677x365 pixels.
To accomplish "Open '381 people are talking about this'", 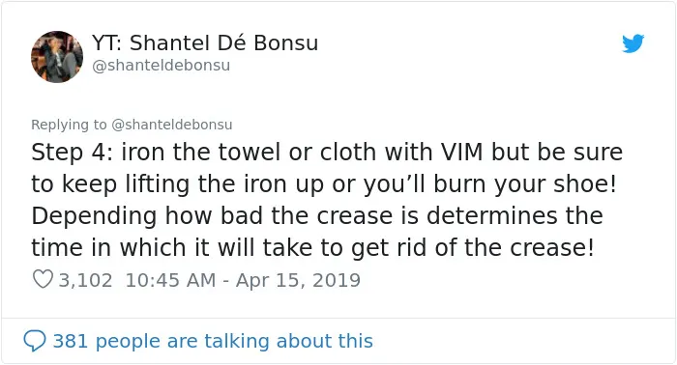I will point(213,341).
